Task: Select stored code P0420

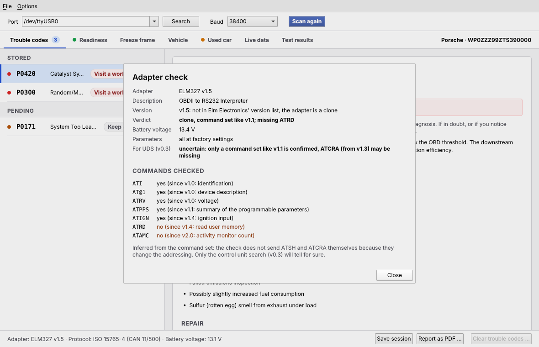Action: click(x=62, y=74)
